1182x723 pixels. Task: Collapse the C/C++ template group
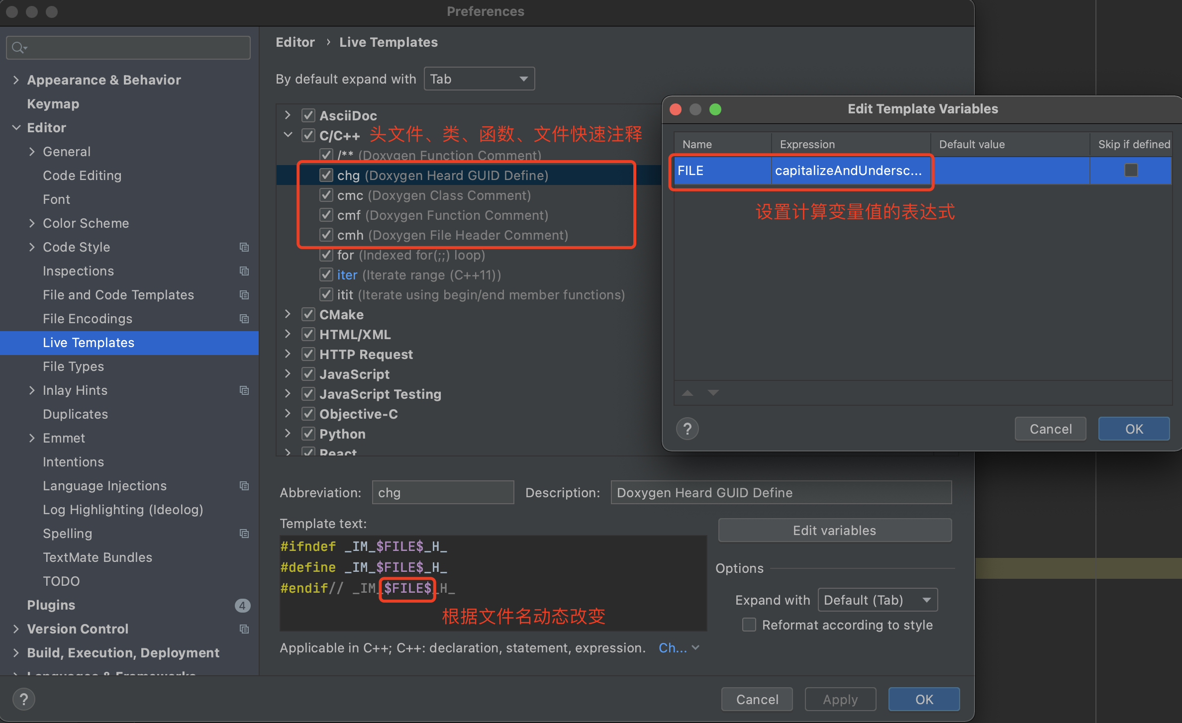tap(288, 135)
